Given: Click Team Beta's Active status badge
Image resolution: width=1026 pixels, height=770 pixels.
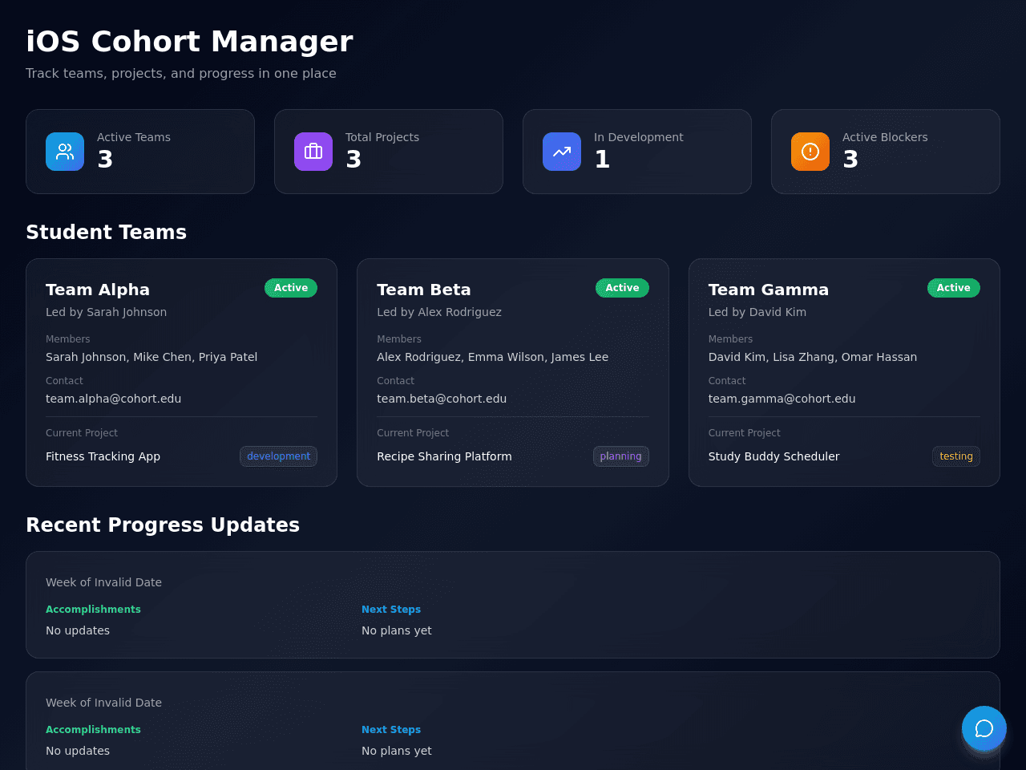Looking at the screenshot, I should [x=622, y=288].
